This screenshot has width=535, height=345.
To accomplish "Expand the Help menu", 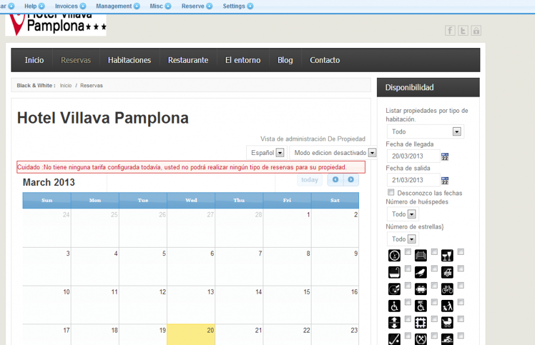I will click(34, 6).
